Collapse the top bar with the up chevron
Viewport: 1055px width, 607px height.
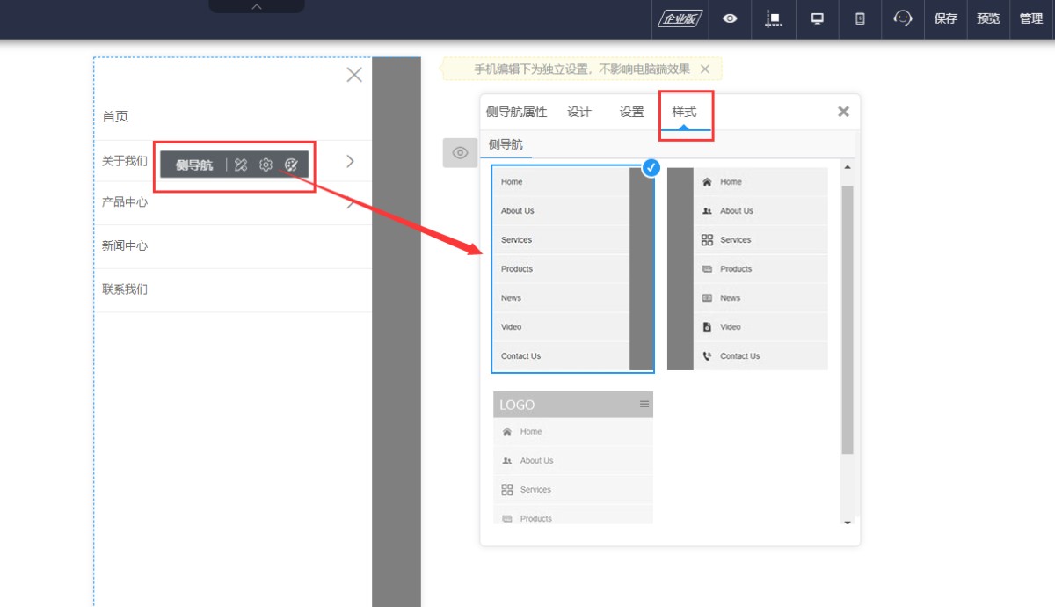coord(257,6)
